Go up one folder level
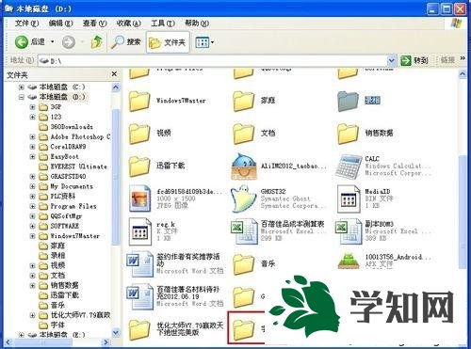The height and width of the screenshot is (349, 471). click(x=97, y=41)
